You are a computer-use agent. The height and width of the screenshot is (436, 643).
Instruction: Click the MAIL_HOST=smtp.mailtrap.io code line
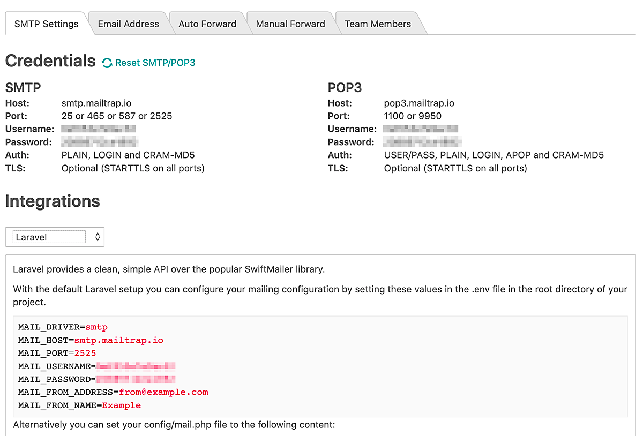click(x=91, y=340)
